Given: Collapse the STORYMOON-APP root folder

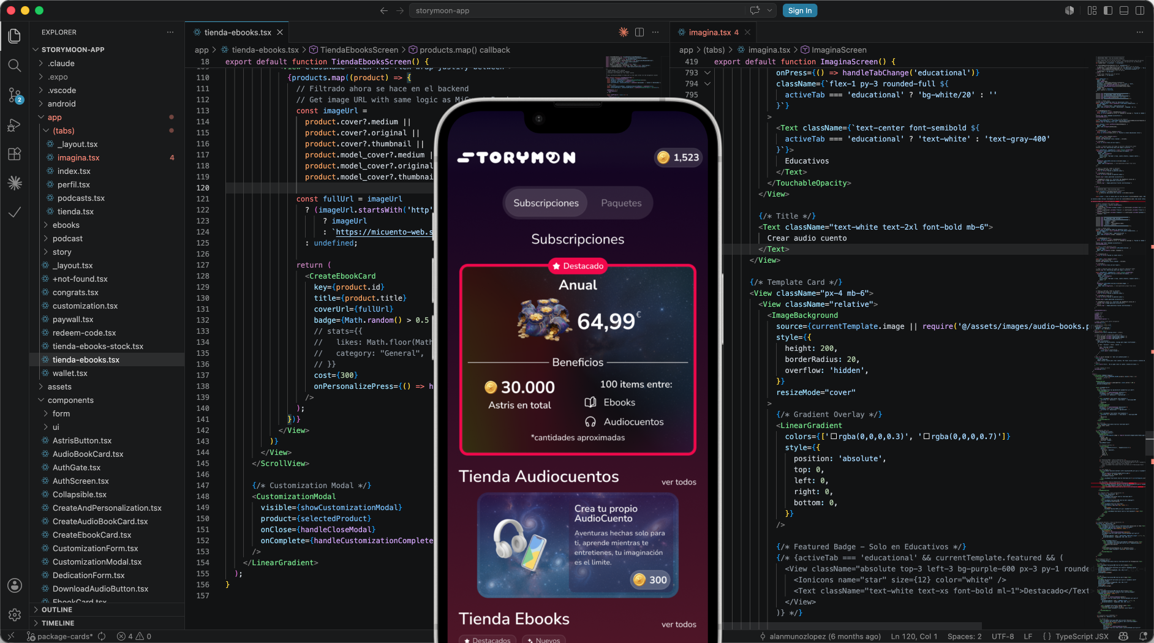Looking at the screenshot, I should point(73,50).
